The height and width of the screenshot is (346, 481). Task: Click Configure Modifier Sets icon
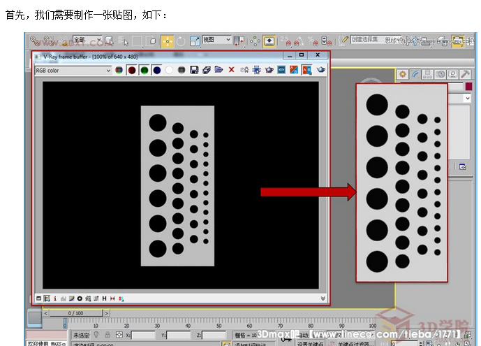point(463,166)
